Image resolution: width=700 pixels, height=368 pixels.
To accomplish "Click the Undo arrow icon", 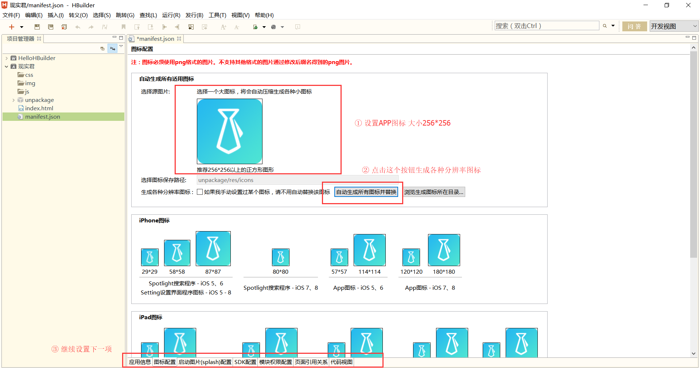I will tap(78, 27).
